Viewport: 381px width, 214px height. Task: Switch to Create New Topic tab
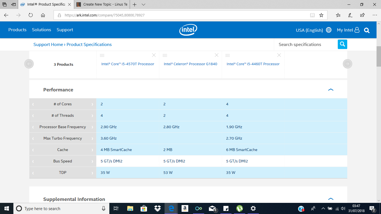(x=102, y=4)
